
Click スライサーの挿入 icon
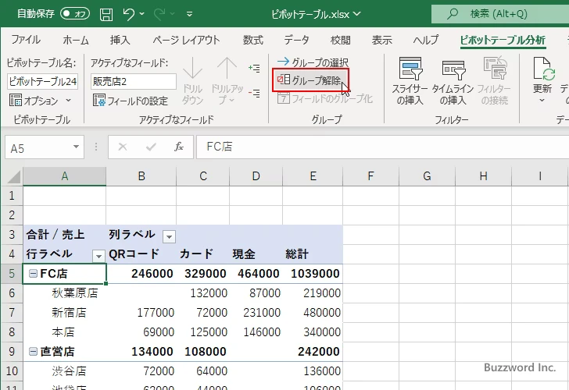point(410,69)
